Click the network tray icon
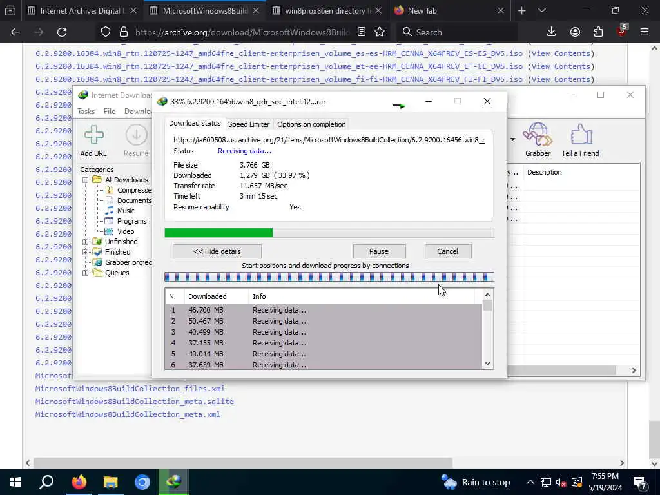The image size is (660, 495). point(545,482)
